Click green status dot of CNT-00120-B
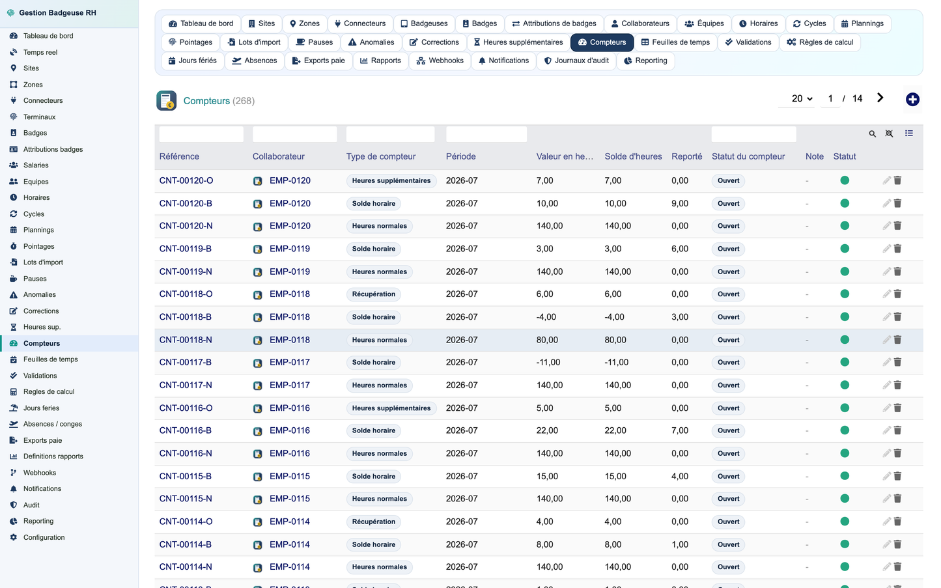The width and height of the screenshot is (941, 588). [845, 203]
